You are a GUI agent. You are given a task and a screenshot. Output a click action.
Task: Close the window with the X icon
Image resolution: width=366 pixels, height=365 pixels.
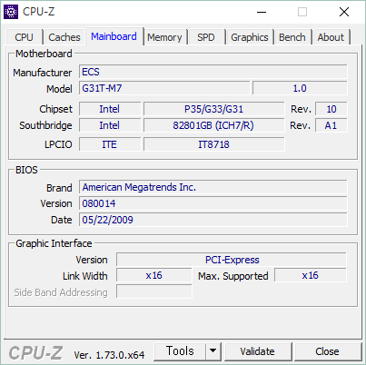(x=344, y=12)
